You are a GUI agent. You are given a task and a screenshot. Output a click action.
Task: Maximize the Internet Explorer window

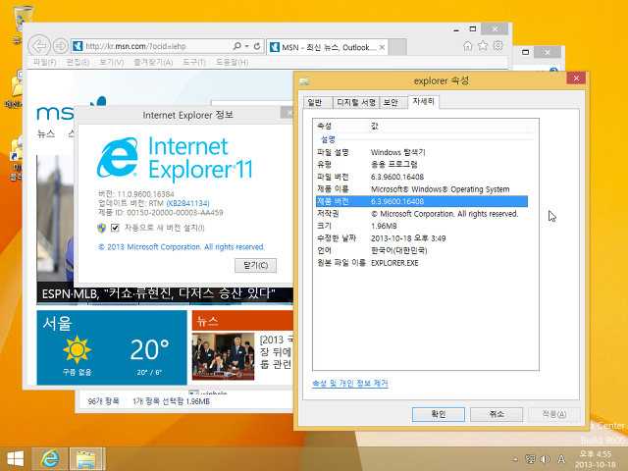coord(473,28)
